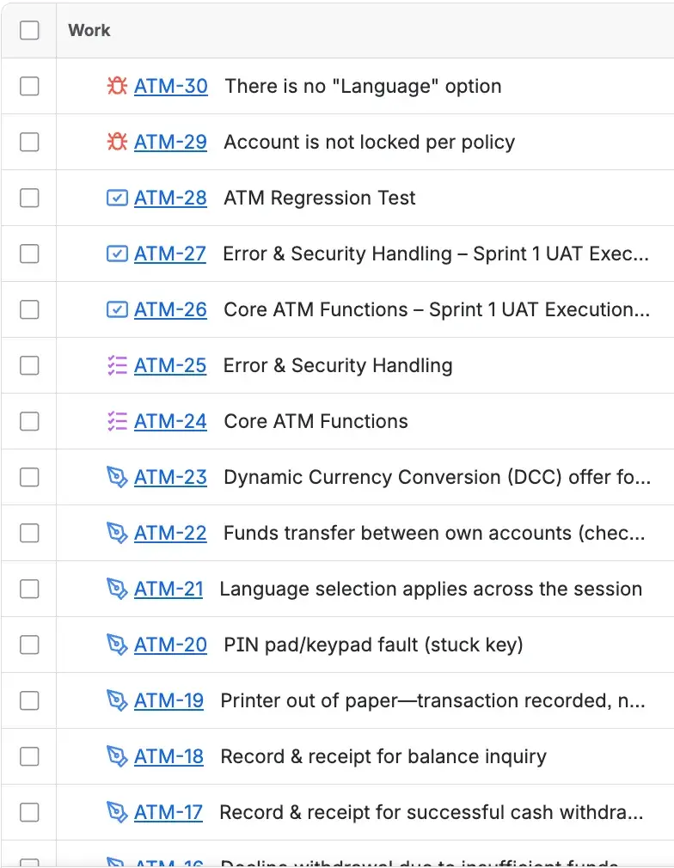Check the checkbox beside ATM-18
674x868 pixels.
coord(30,756)
